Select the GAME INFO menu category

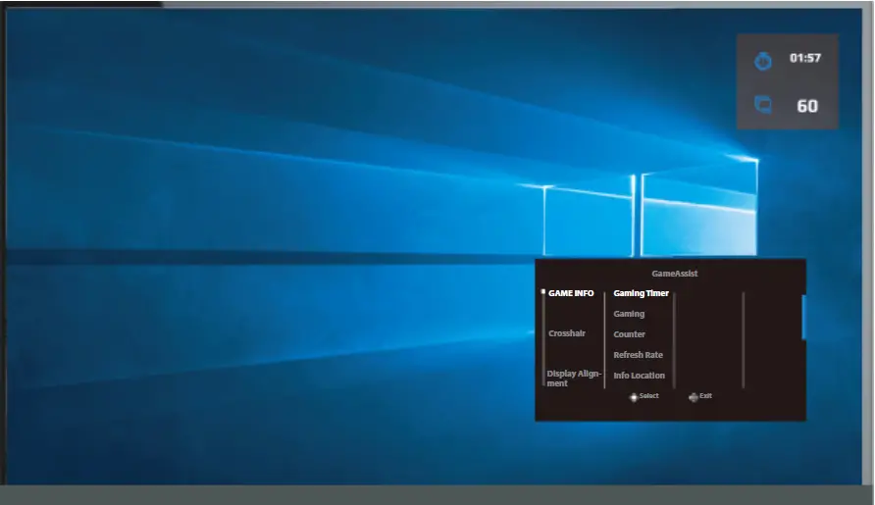click(571, 293)
